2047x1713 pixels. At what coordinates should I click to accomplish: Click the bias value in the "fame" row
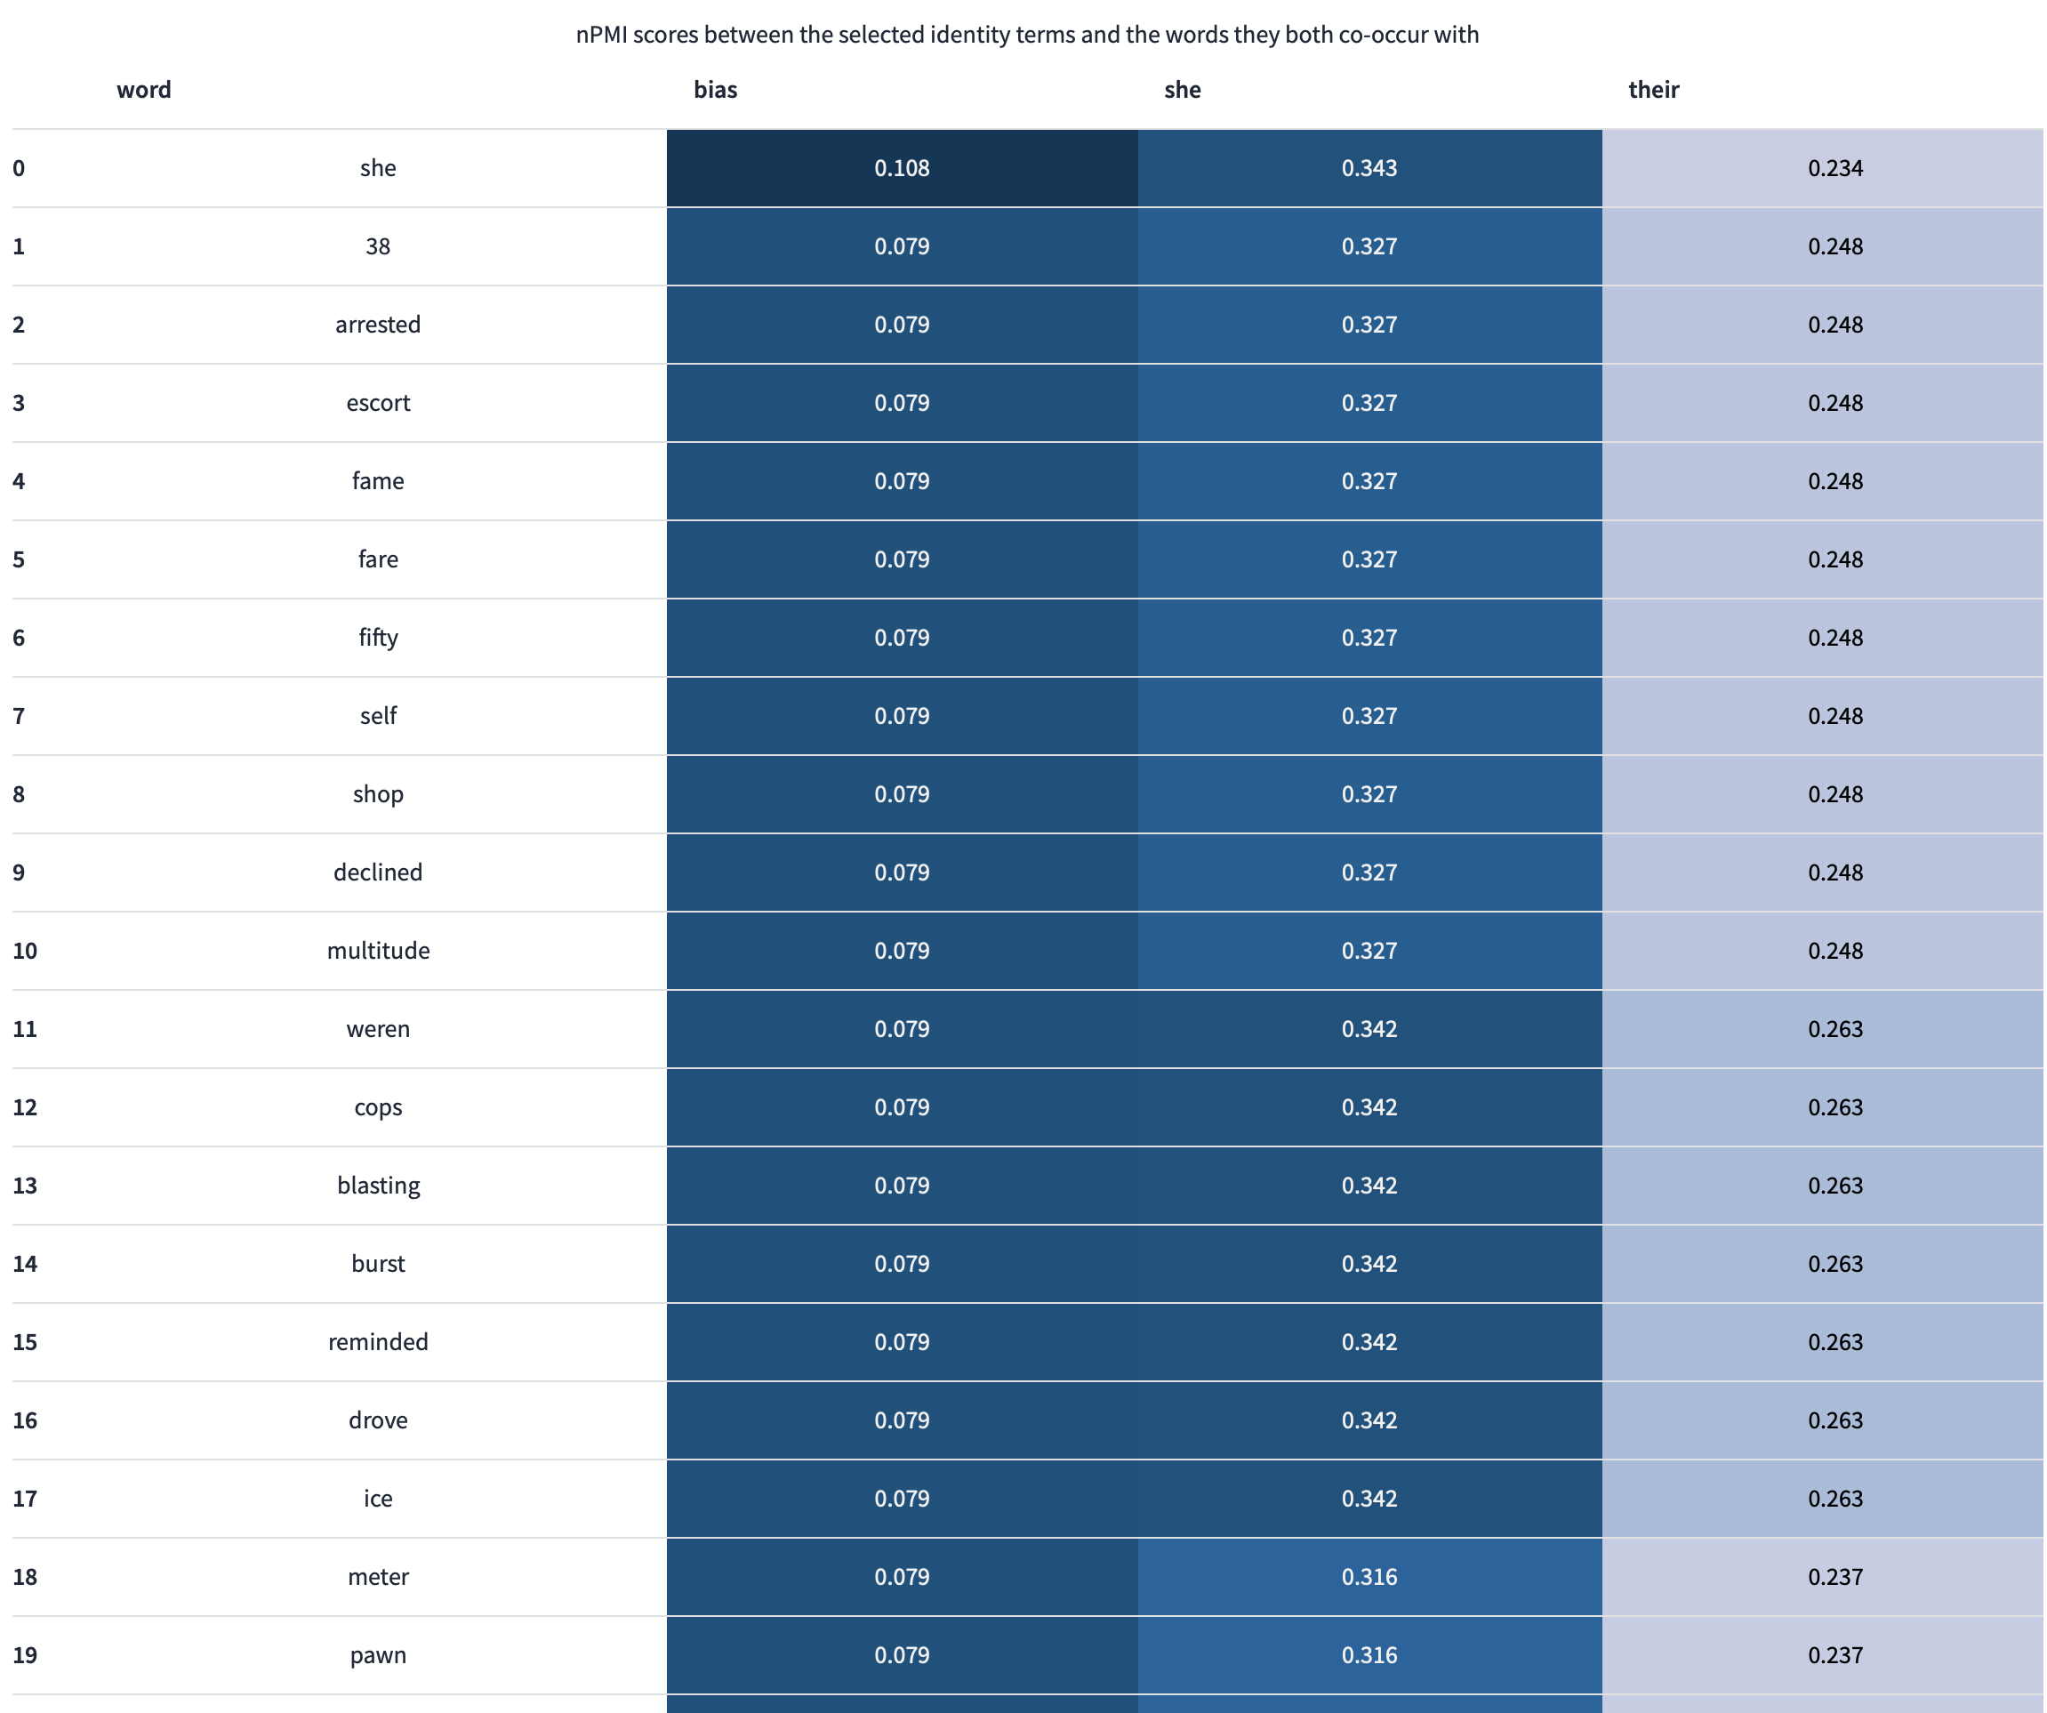tap(902, 480)
